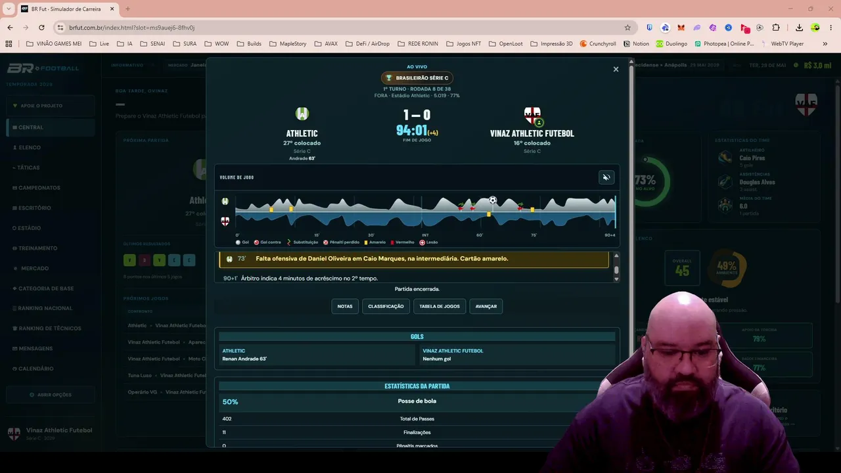Close the live match modal
The image size is (841, 473).
pyautogui.click(x=616, y=69)
